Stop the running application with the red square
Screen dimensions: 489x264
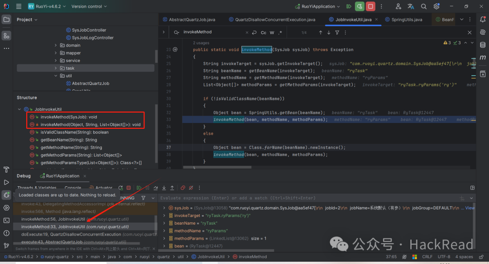coord(370,6)
